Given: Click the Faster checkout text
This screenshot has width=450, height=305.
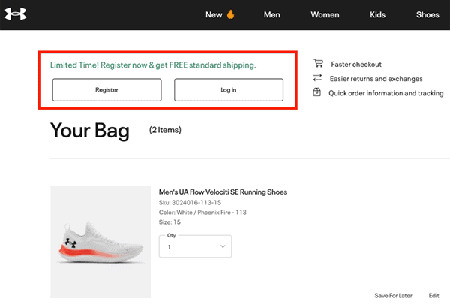Looking at the screenshot, I should pyautogui.click(x=356, y=65).
